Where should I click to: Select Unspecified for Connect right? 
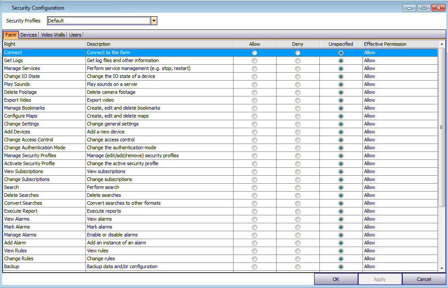[341, 53]
